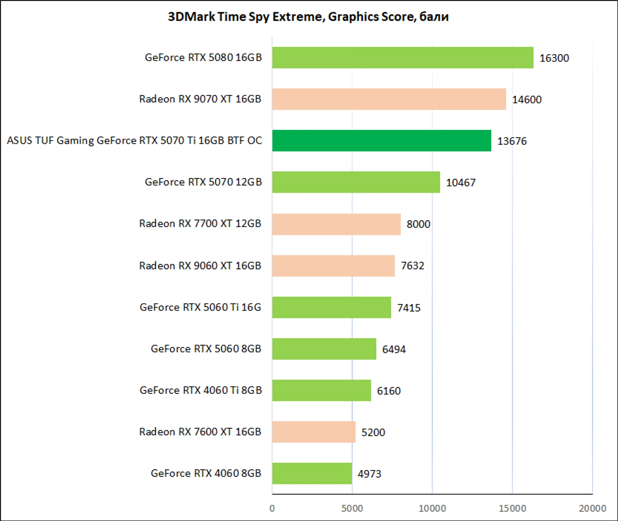Select the 'ASUS TUF Gaming GeForce RTX 5070 Ti 16GB BTF OC' label

coord(135,141)
